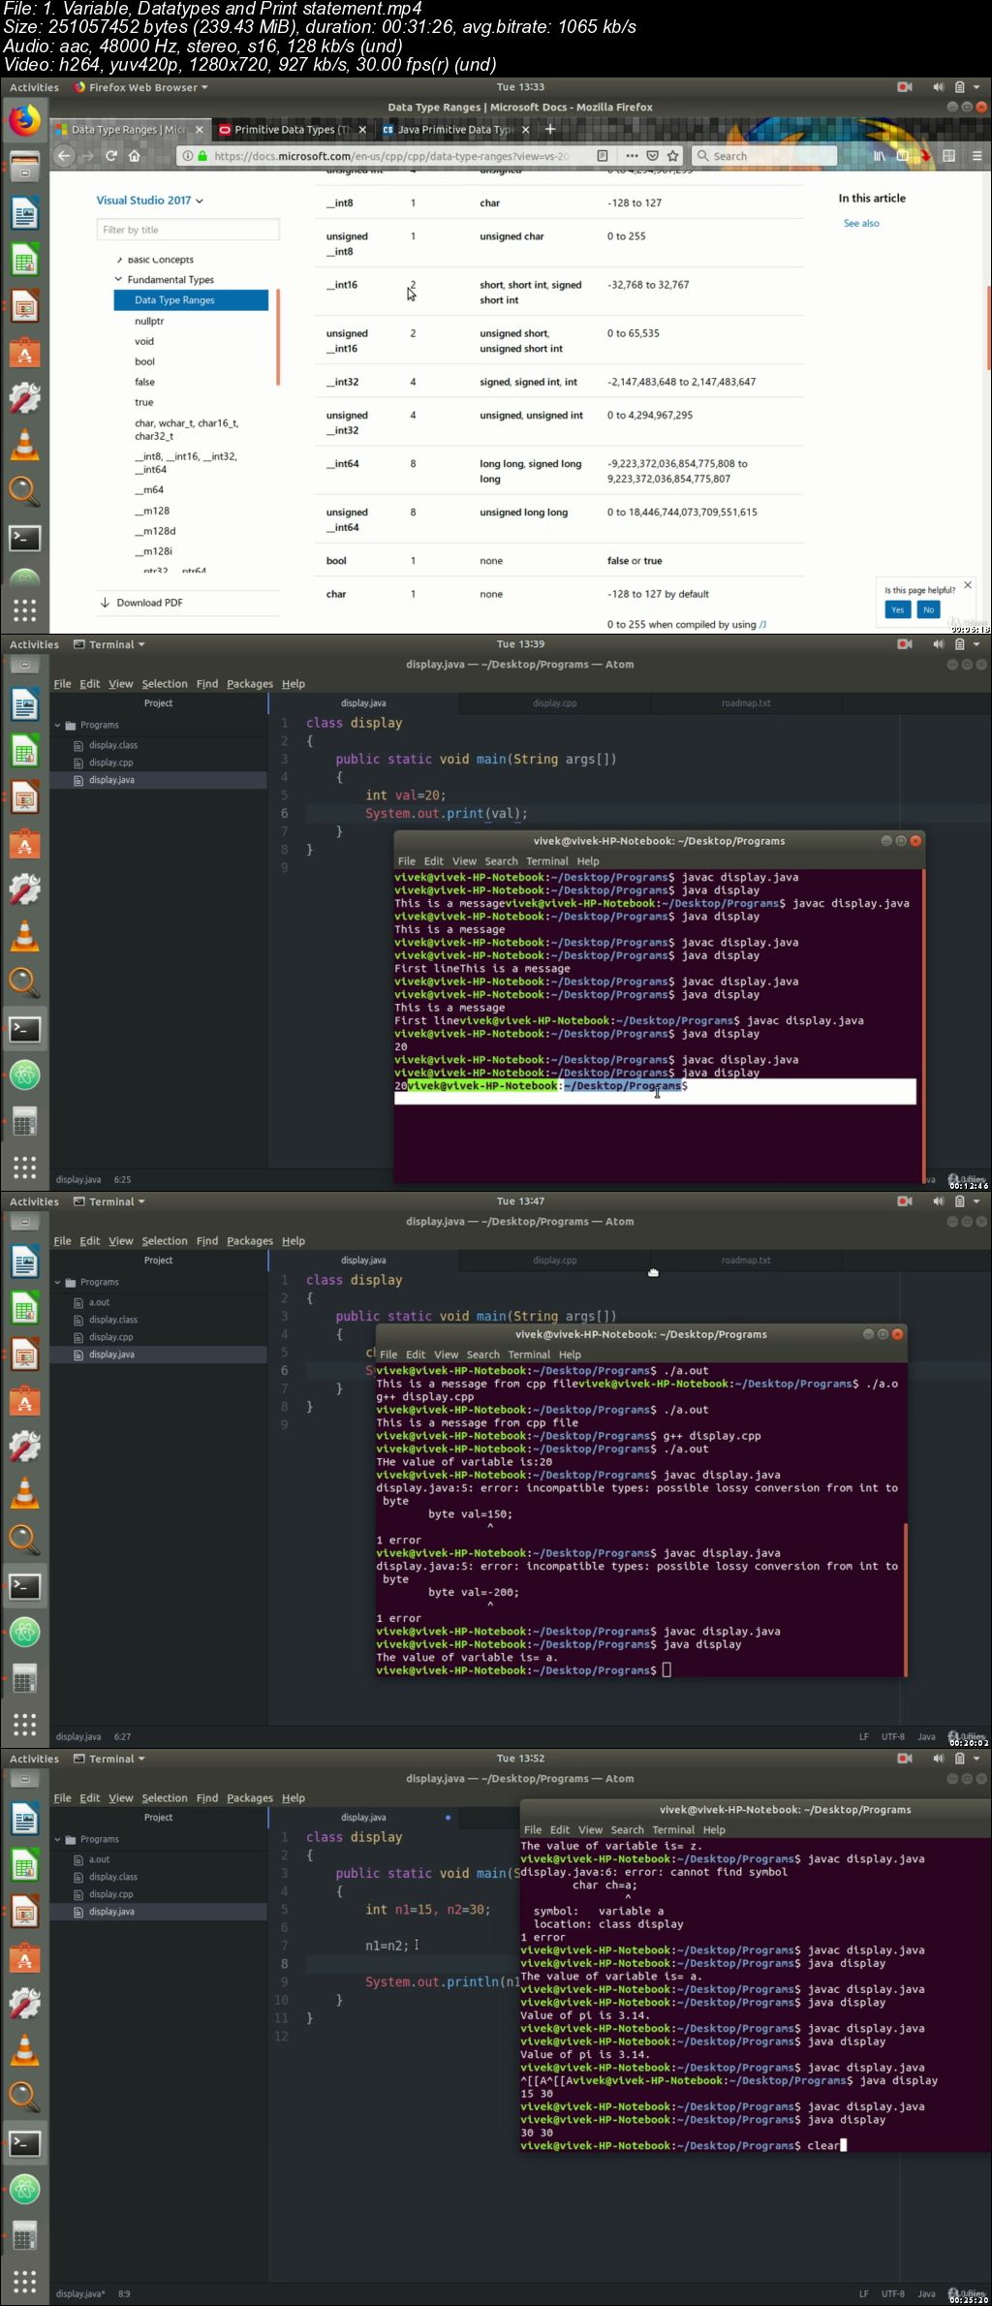This screenshot has height=2306, width=992.
Task: Launch Firefox from the Ubuntu dock
Action: tap(24, 121)
